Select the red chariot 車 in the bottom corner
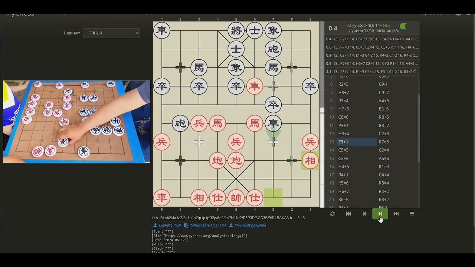This screenshot has height=267, width=475. [162, 198]
